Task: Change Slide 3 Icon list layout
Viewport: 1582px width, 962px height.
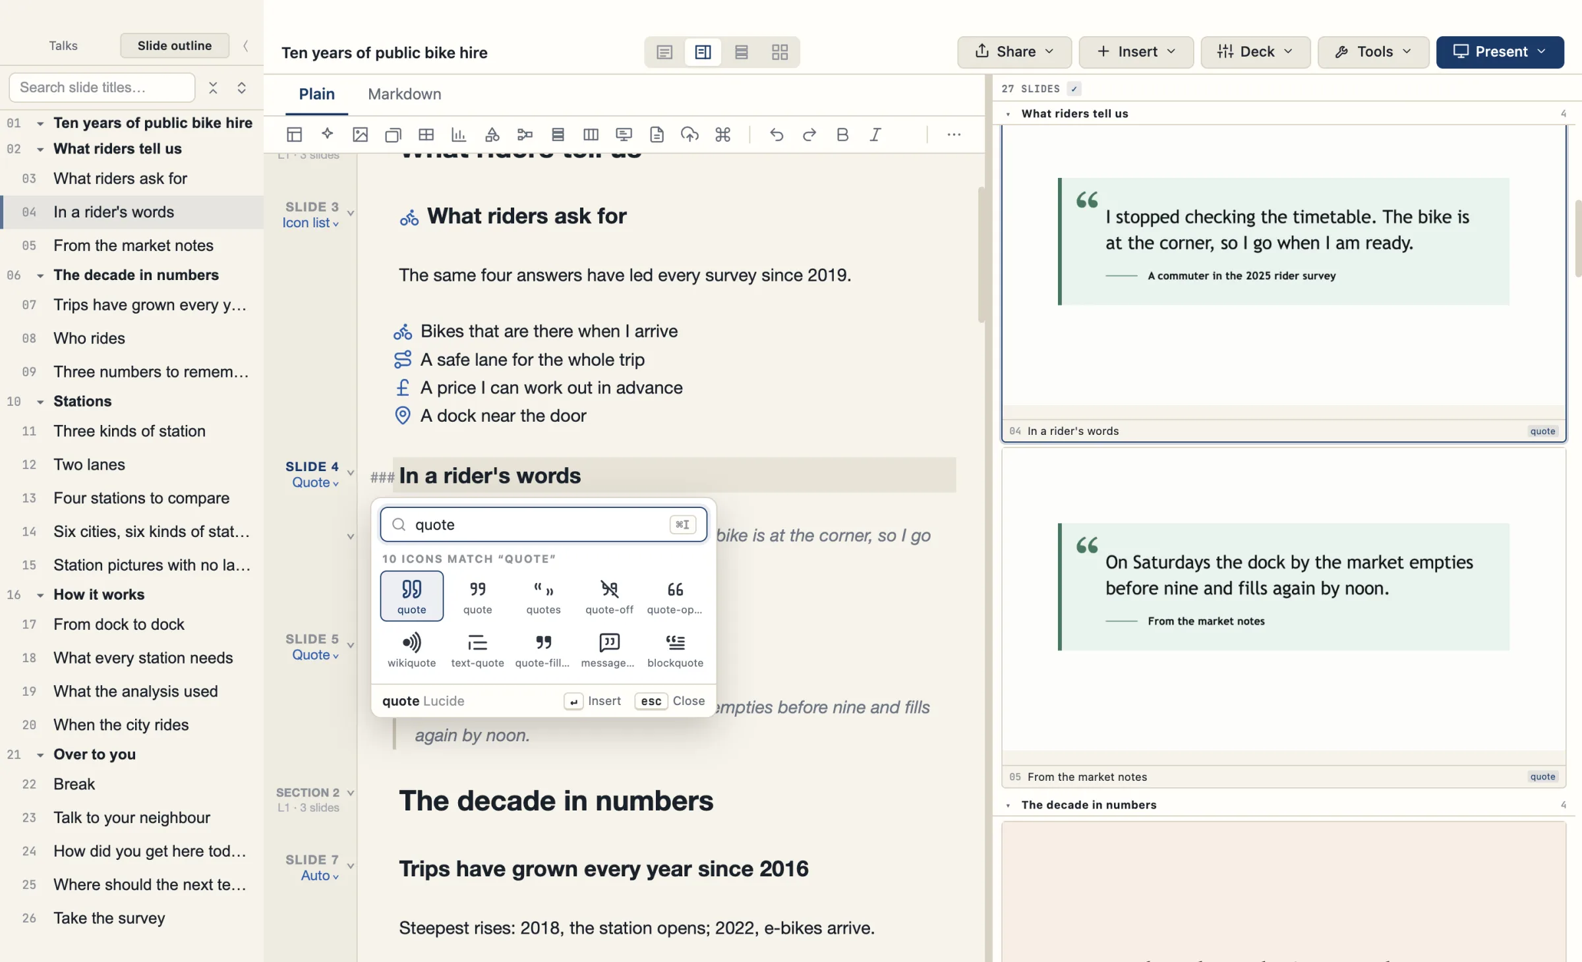Action: click(310, 223)
